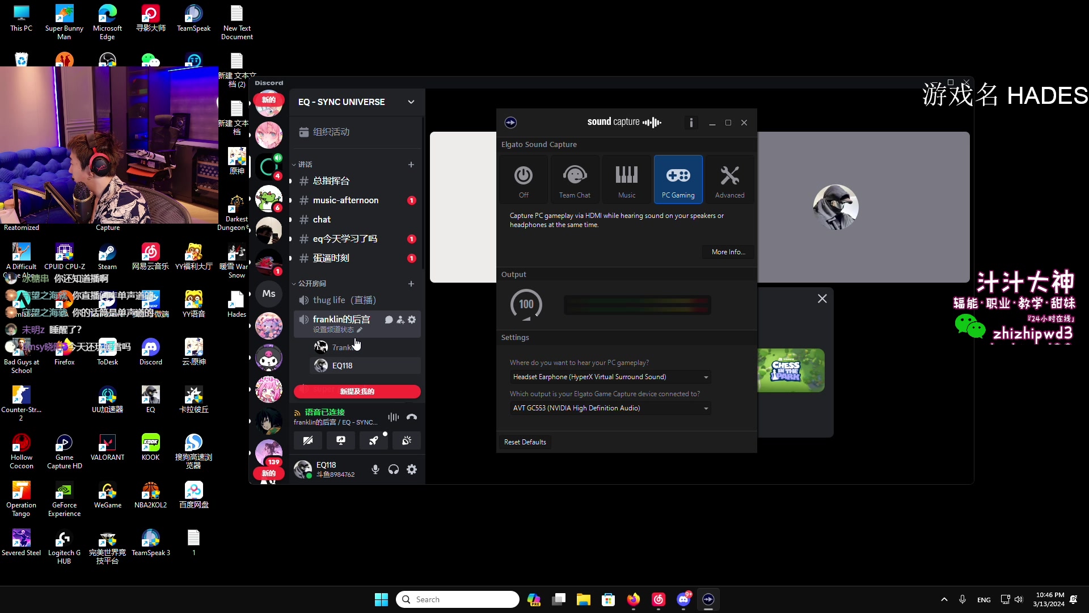Open VALORANT desktop shortcut
The height and width of the screenshot is (613, 1089).
click(x=107, y=447)
